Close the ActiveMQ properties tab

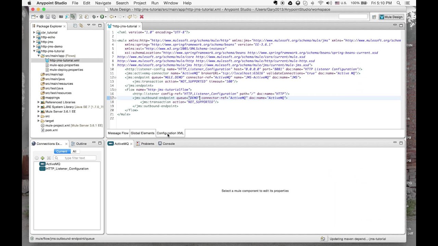(131, 144)
